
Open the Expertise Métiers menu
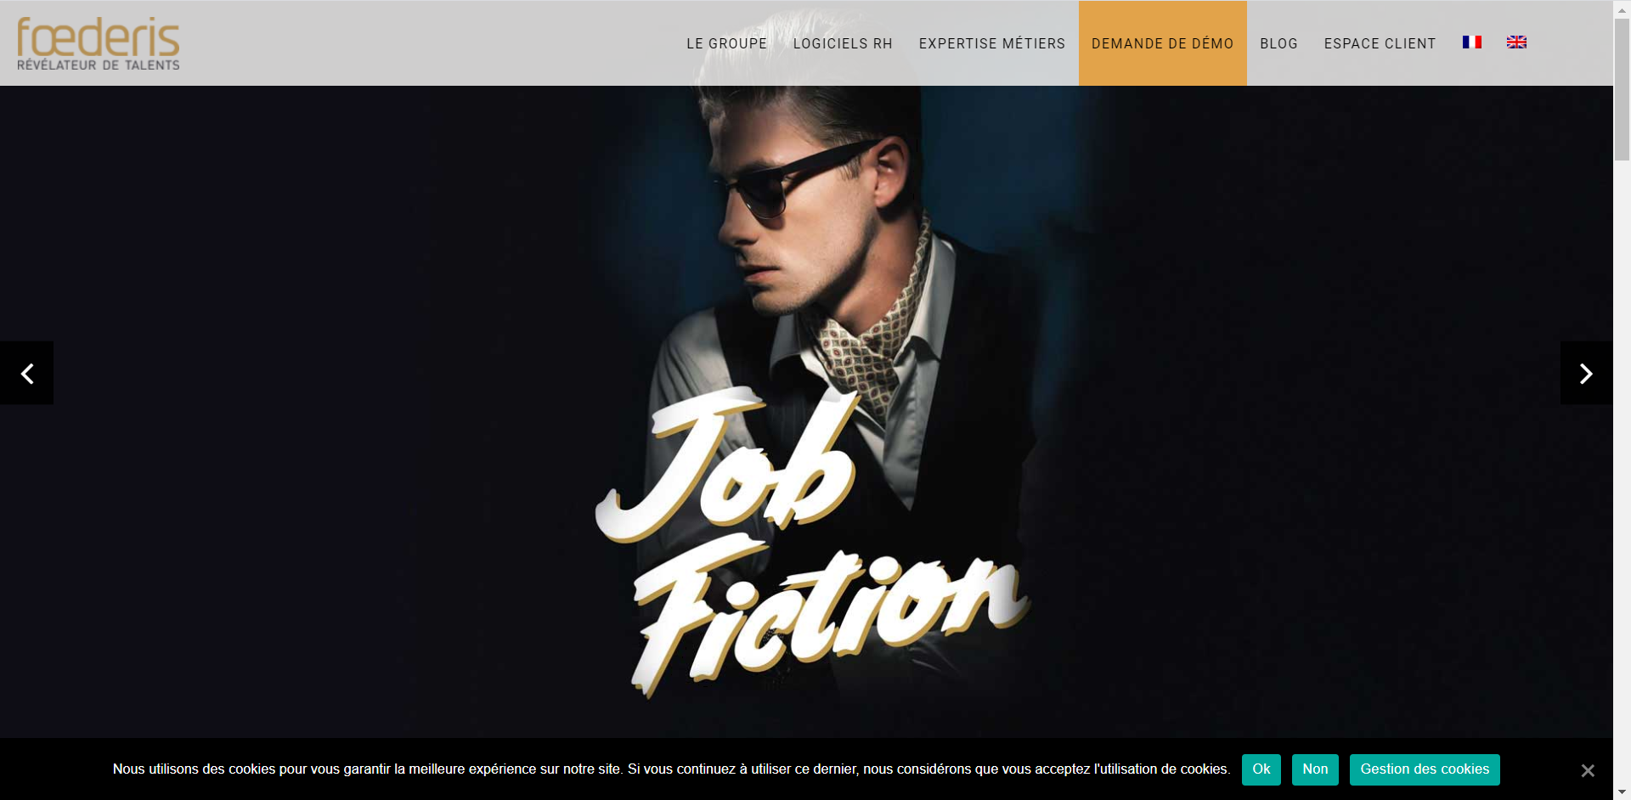click(991, 43)
